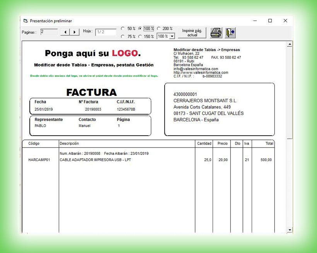
Task: Click the printer icon to print
Action: point(216,33)
